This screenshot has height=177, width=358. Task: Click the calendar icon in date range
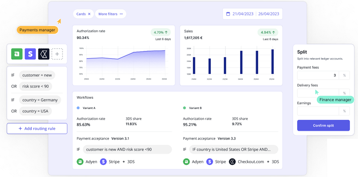tap(228, 14)
